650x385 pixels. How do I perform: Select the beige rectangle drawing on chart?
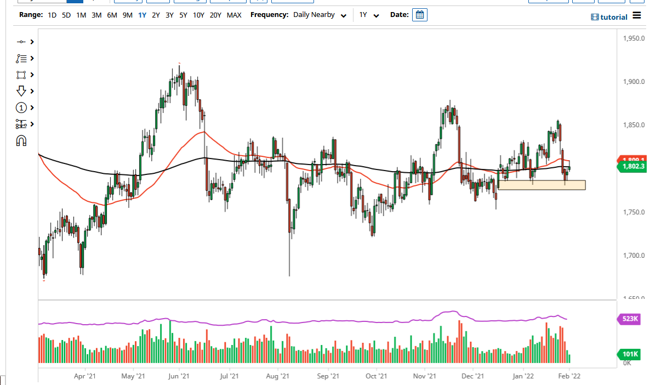[542, 185]
